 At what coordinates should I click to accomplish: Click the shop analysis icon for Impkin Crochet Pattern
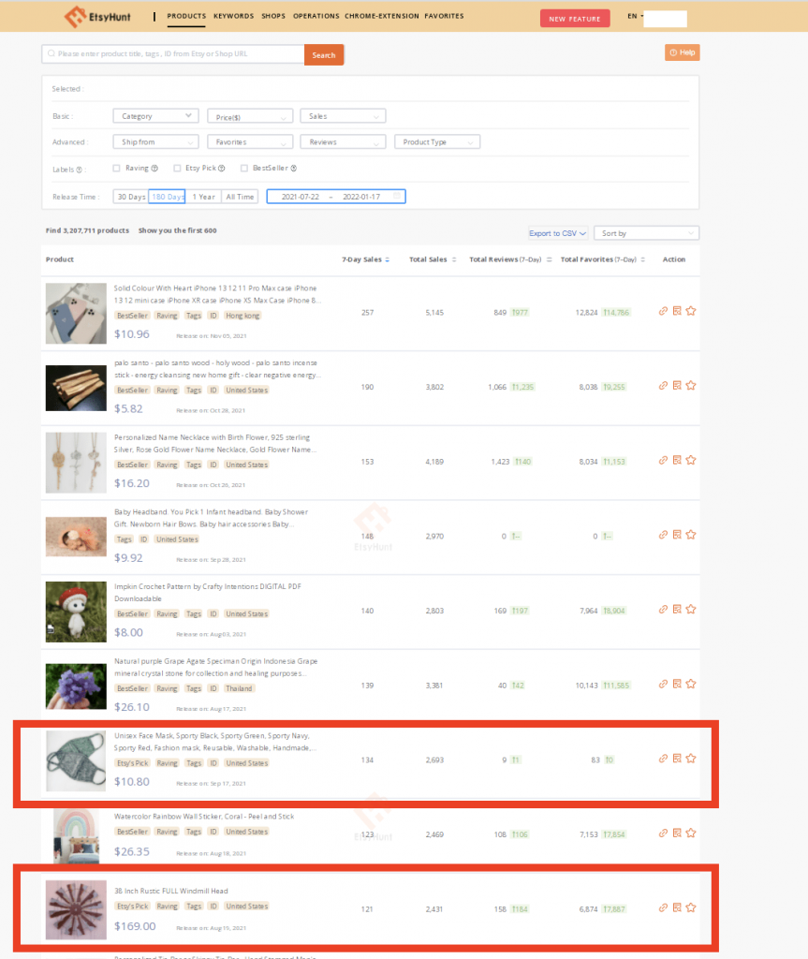coord(677,609)
